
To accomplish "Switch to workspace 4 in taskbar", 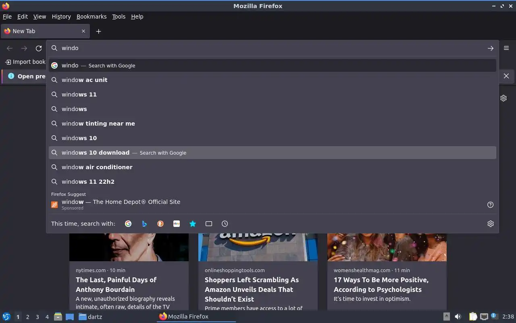I will pyautogui.click(x=47, y=317).
